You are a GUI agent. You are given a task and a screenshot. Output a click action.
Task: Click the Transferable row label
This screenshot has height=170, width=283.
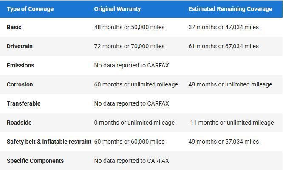point(23,103)
